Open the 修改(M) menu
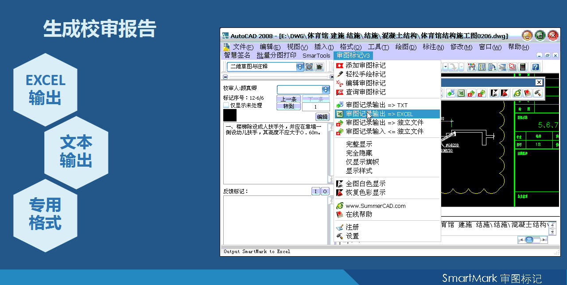567x285 pixels. (x=461, y=47)
